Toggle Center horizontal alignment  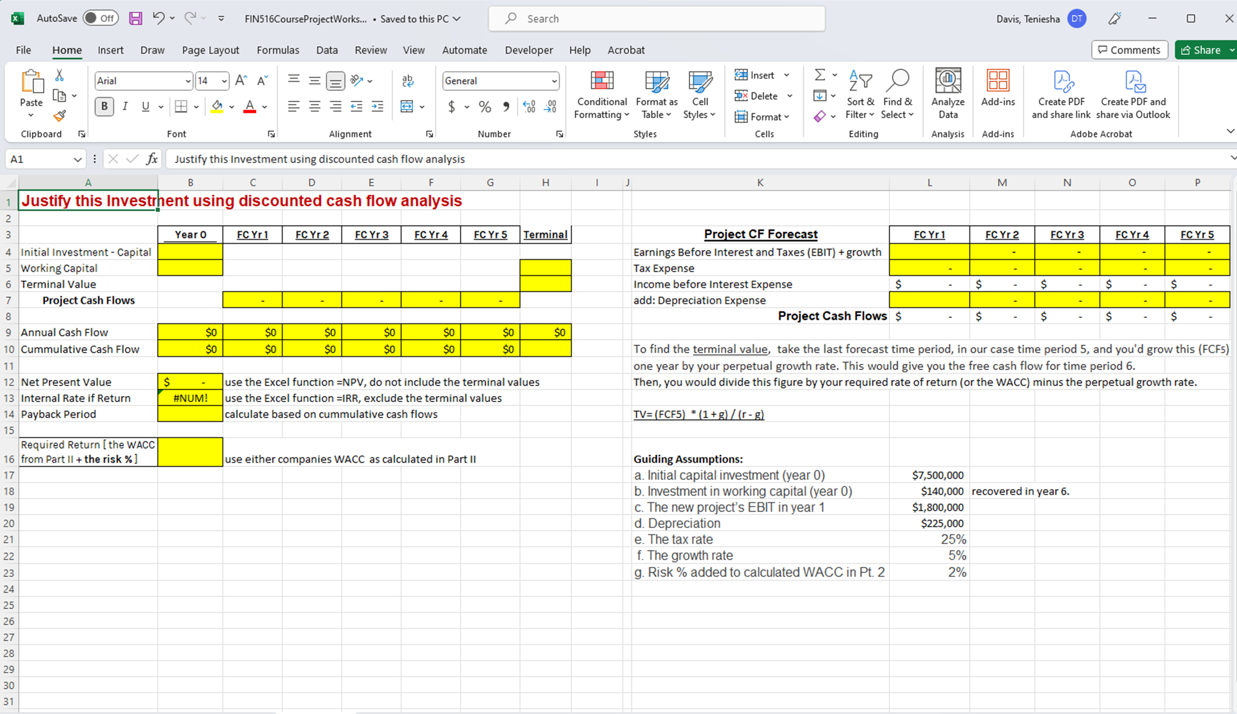point(315,106)
